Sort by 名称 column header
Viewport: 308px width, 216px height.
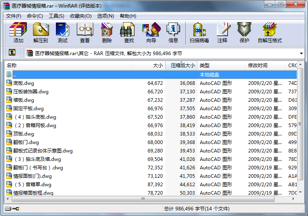[x=69, y=66]
